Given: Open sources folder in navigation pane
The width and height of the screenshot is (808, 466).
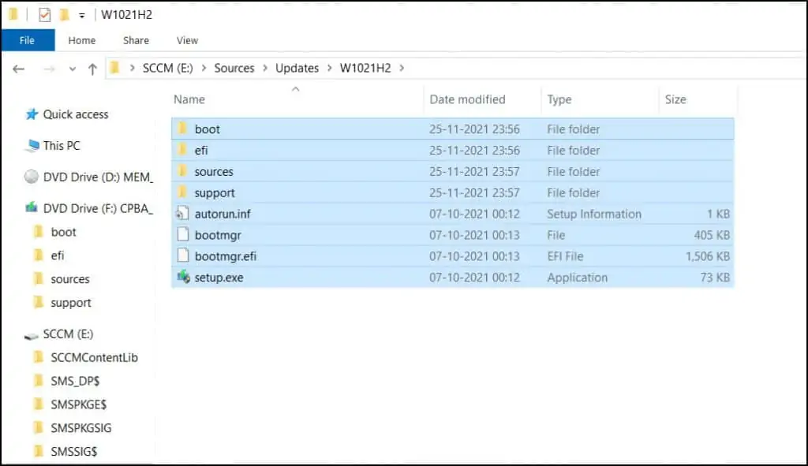Looking at the screenshot, I should pyautogui.click(x=70, y=279).
